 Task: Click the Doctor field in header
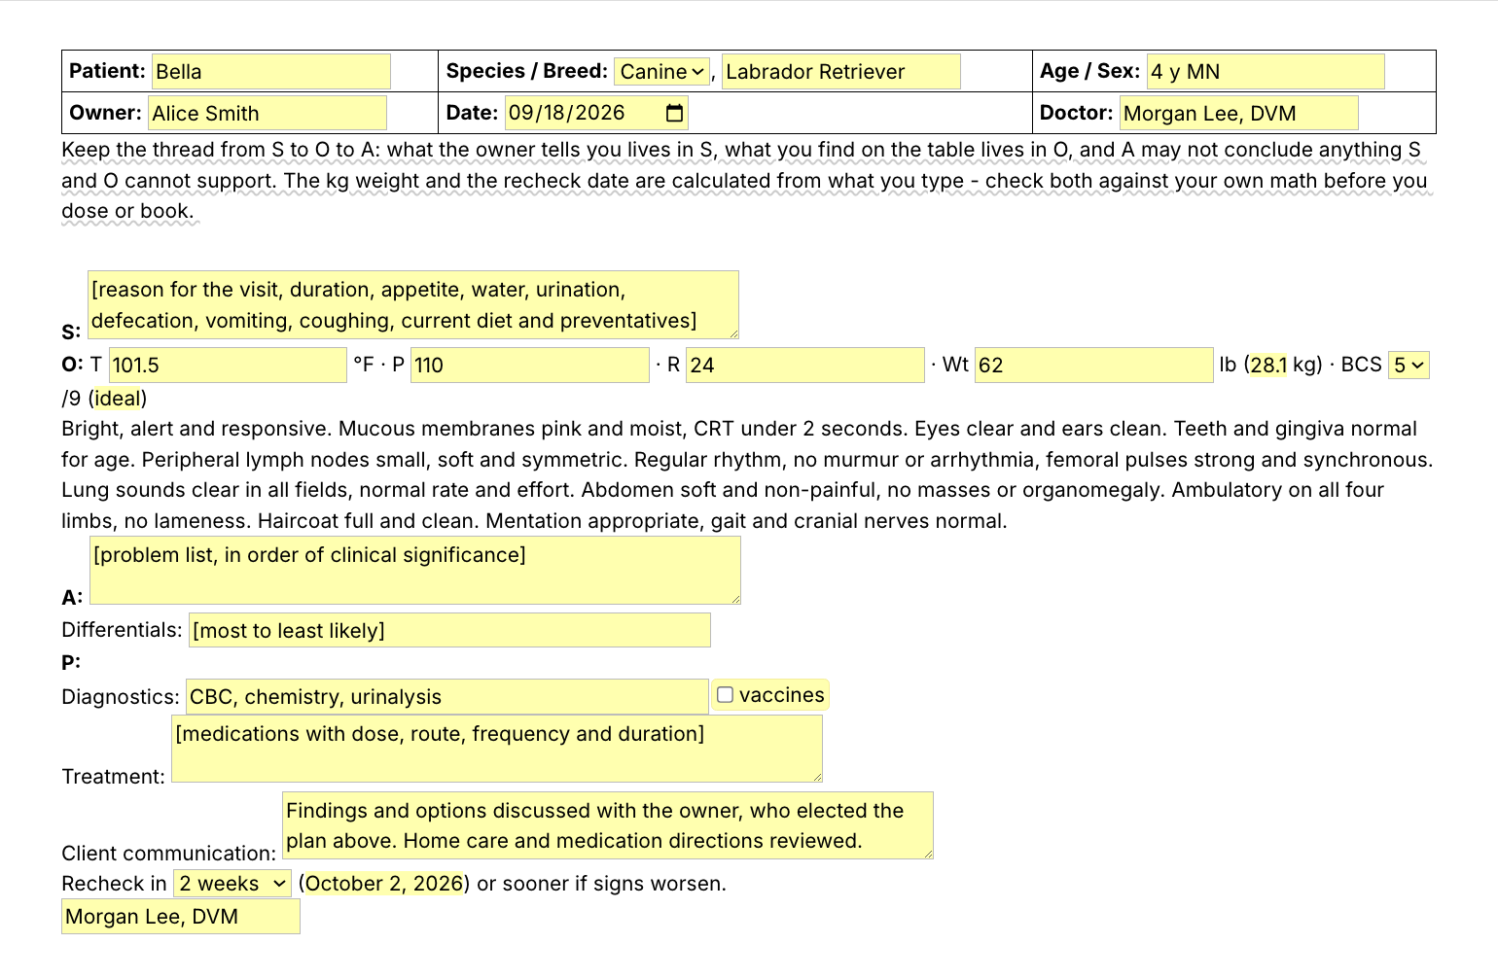(1239, 113)
